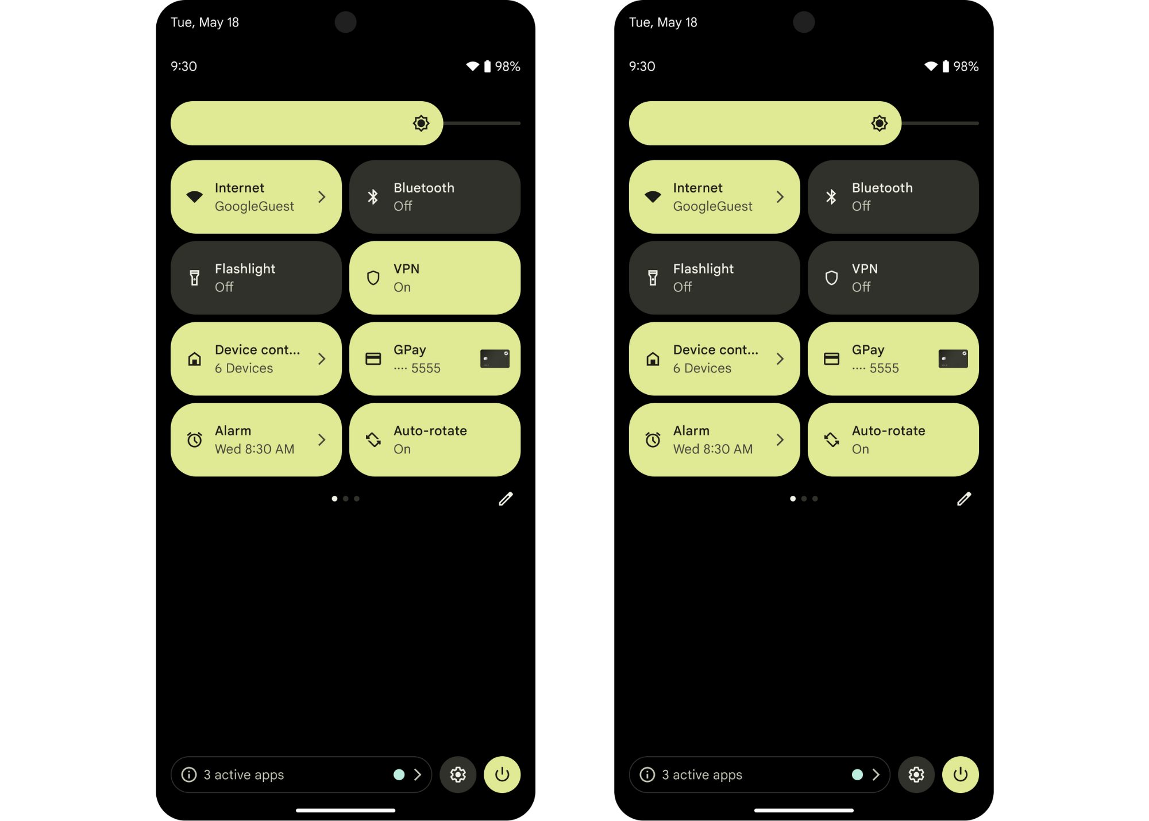Image resolution: width=1149 pixels, height=821 pixels.
Task: Tap the GPay card icon
Action: 494,358
